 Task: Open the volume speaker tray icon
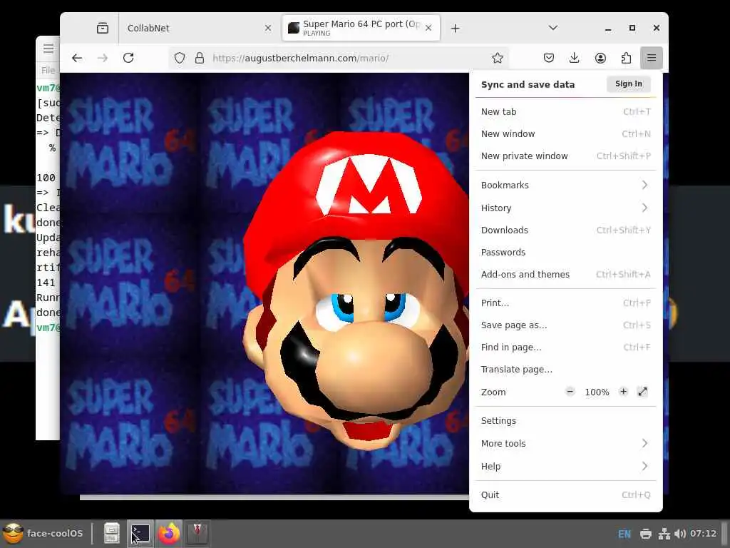679,534
